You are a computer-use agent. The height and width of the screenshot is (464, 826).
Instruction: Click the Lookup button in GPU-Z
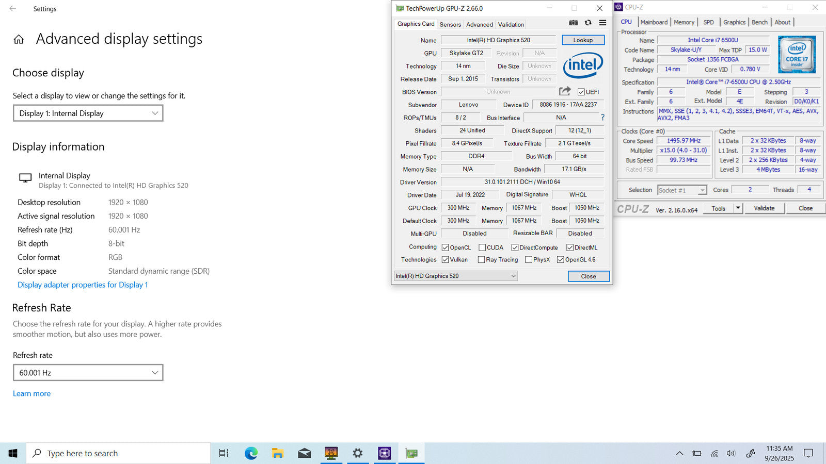(x=583, y=40)
